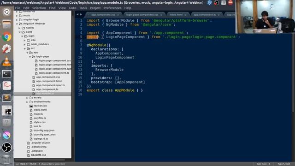Image resolution: width=295 pixels, height=166 pixels.
Task: Open login-page.component.ts in sidebar
Action: 54,73
